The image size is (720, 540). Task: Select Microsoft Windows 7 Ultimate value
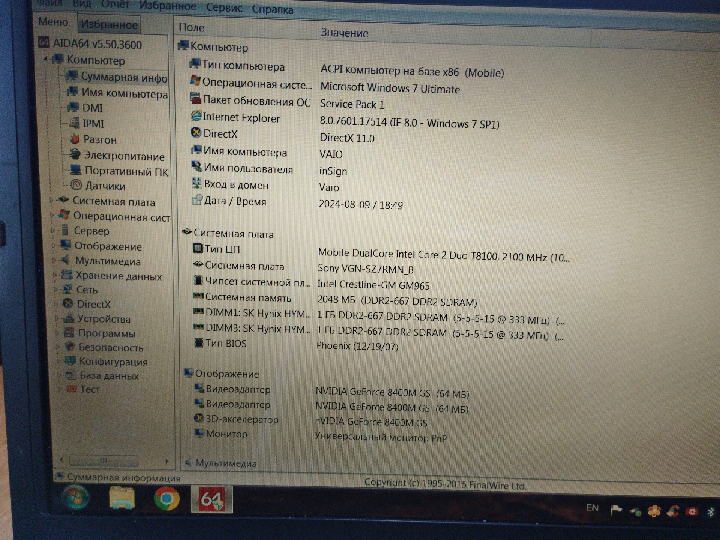point(390,88)
